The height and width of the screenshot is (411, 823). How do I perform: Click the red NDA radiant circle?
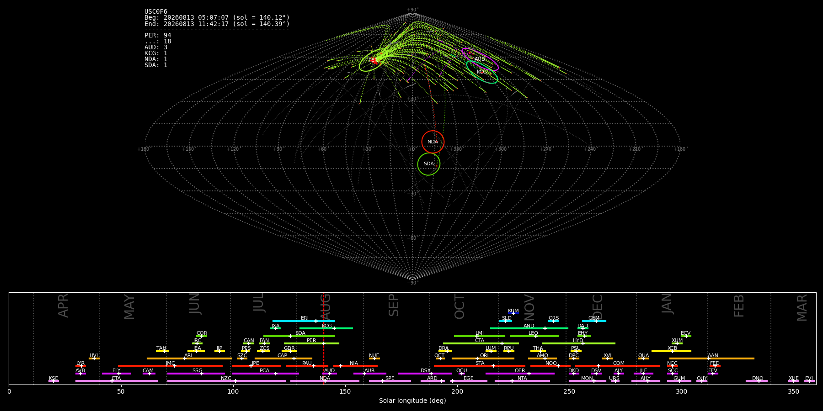tap(433, 142)
